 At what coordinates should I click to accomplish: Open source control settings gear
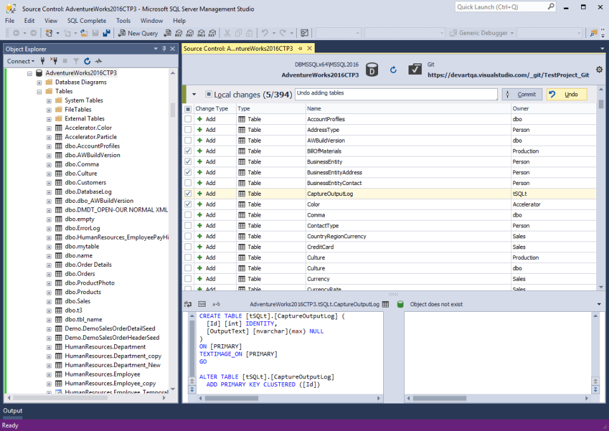click(x=599, y=70)
